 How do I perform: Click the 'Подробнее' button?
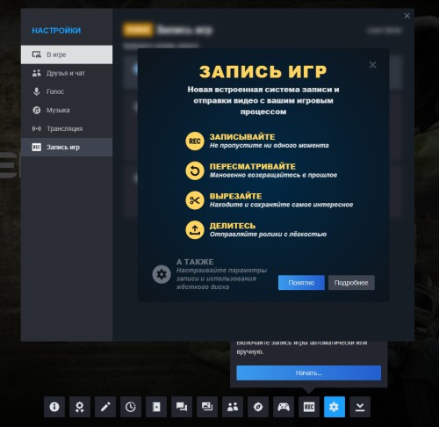351,283
